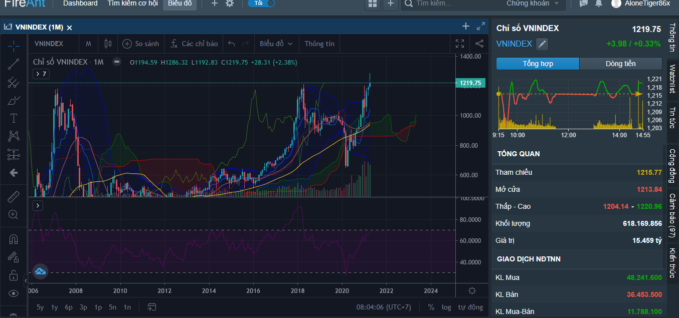Open the Biểu đồ dropdown in chart toolbar

[276, 44]
